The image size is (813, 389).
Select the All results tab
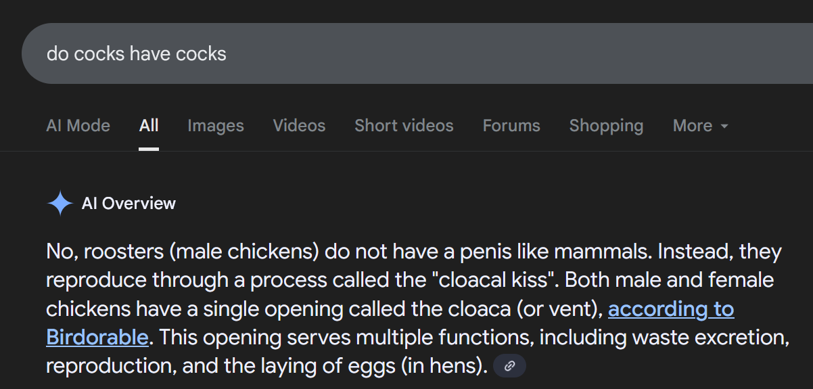149,126
